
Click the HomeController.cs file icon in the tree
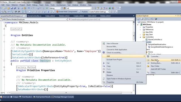click(146, 40)
